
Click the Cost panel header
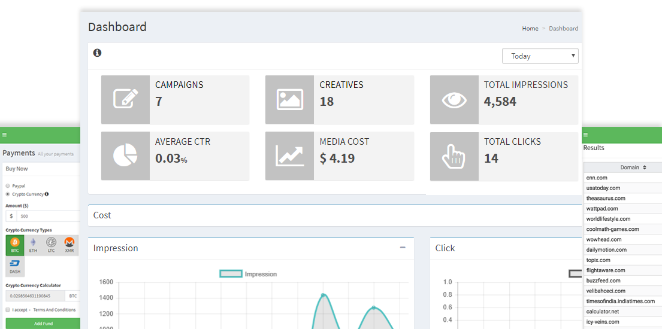pyautogui.click(x=335, y=215)
